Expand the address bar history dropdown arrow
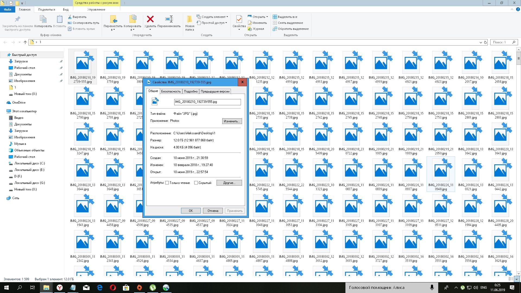 click(481, 42)
